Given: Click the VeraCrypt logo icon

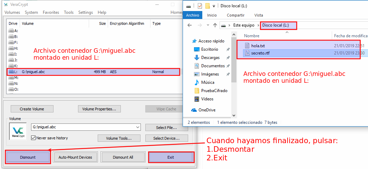Looking at the screenshot, I should click(x=18, y=131).
